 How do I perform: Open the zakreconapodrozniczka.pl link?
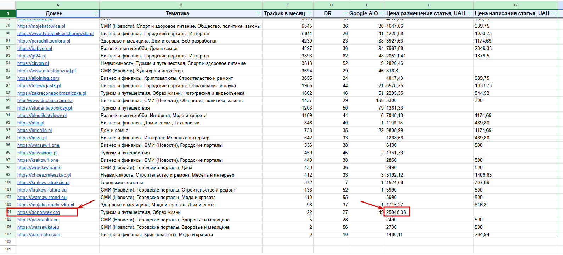click(x=52, y=93)
